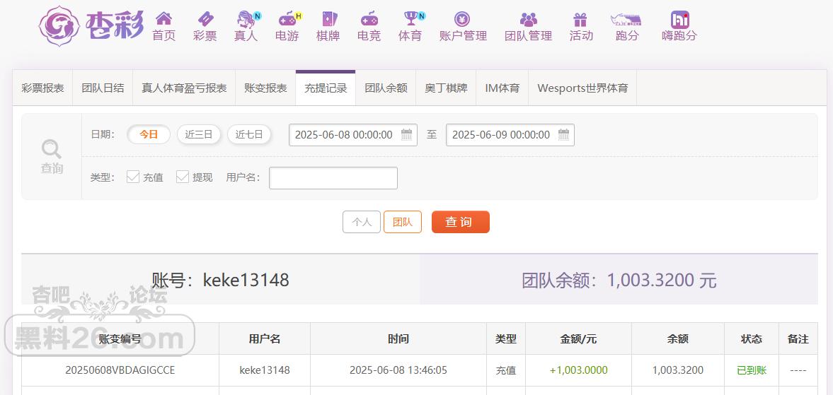Click 团队余额：1,003.3200 元 text
The image size is (833, 395).
[x=619, y=280]
